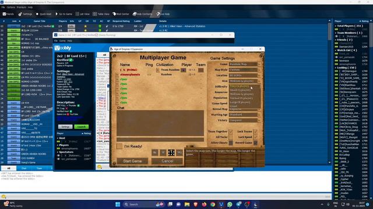Click the player color swatch in the host row
Image resolution: width=373 pixels, height=209 pixels.
point(183,70)
